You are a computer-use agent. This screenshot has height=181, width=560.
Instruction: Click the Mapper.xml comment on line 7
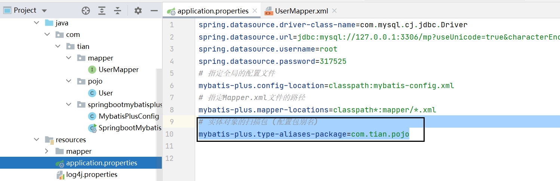252,97
